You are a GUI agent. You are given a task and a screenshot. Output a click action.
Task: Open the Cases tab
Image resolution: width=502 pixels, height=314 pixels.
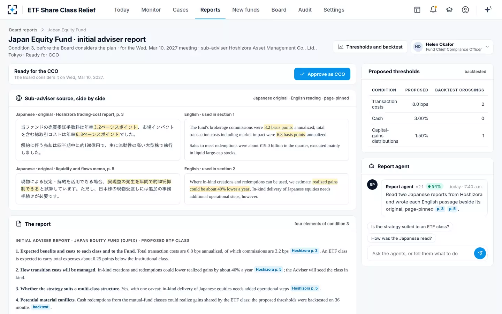[181, 10]
